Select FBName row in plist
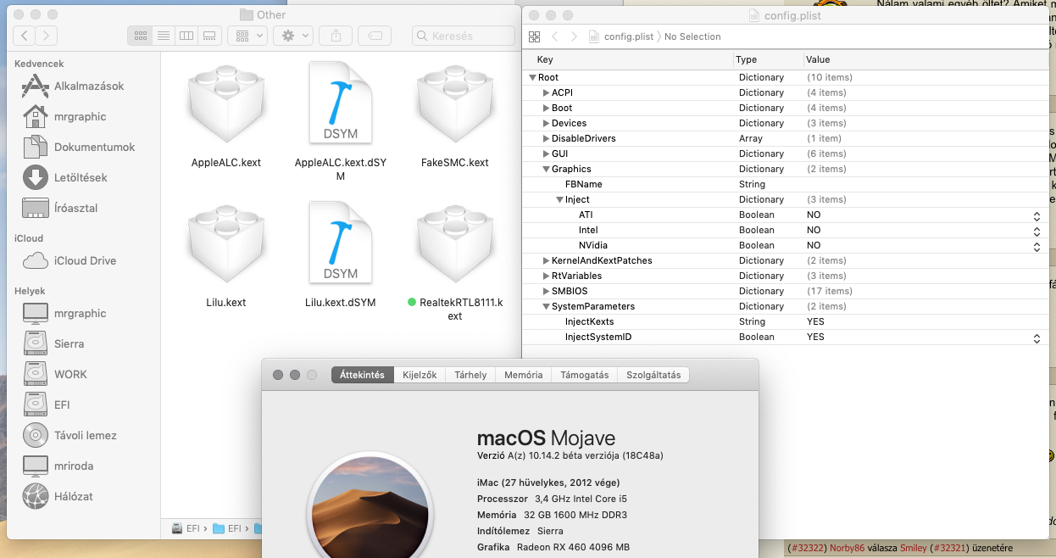Screen dimensions: 1056x558 [785, 184]
